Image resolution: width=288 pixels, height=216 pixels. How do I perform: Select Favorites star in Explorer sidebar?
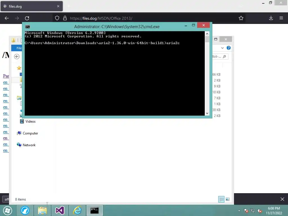(19, 68)
